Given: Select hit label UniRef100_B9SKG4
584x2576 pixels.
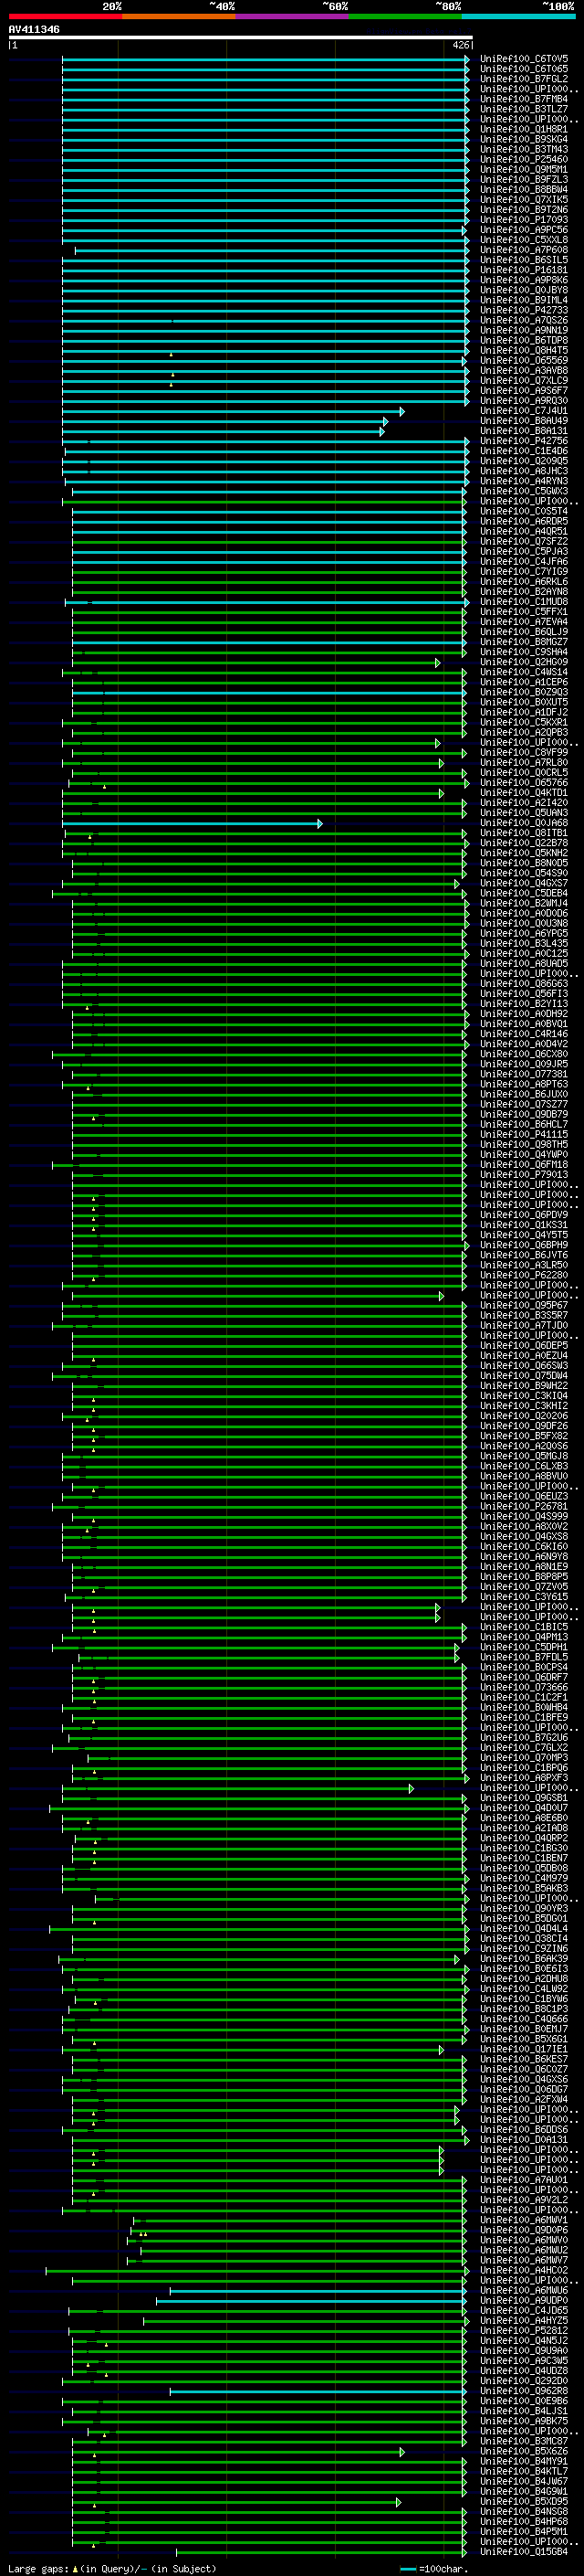Looking at the screenshot, I should (x=524, y=139).
